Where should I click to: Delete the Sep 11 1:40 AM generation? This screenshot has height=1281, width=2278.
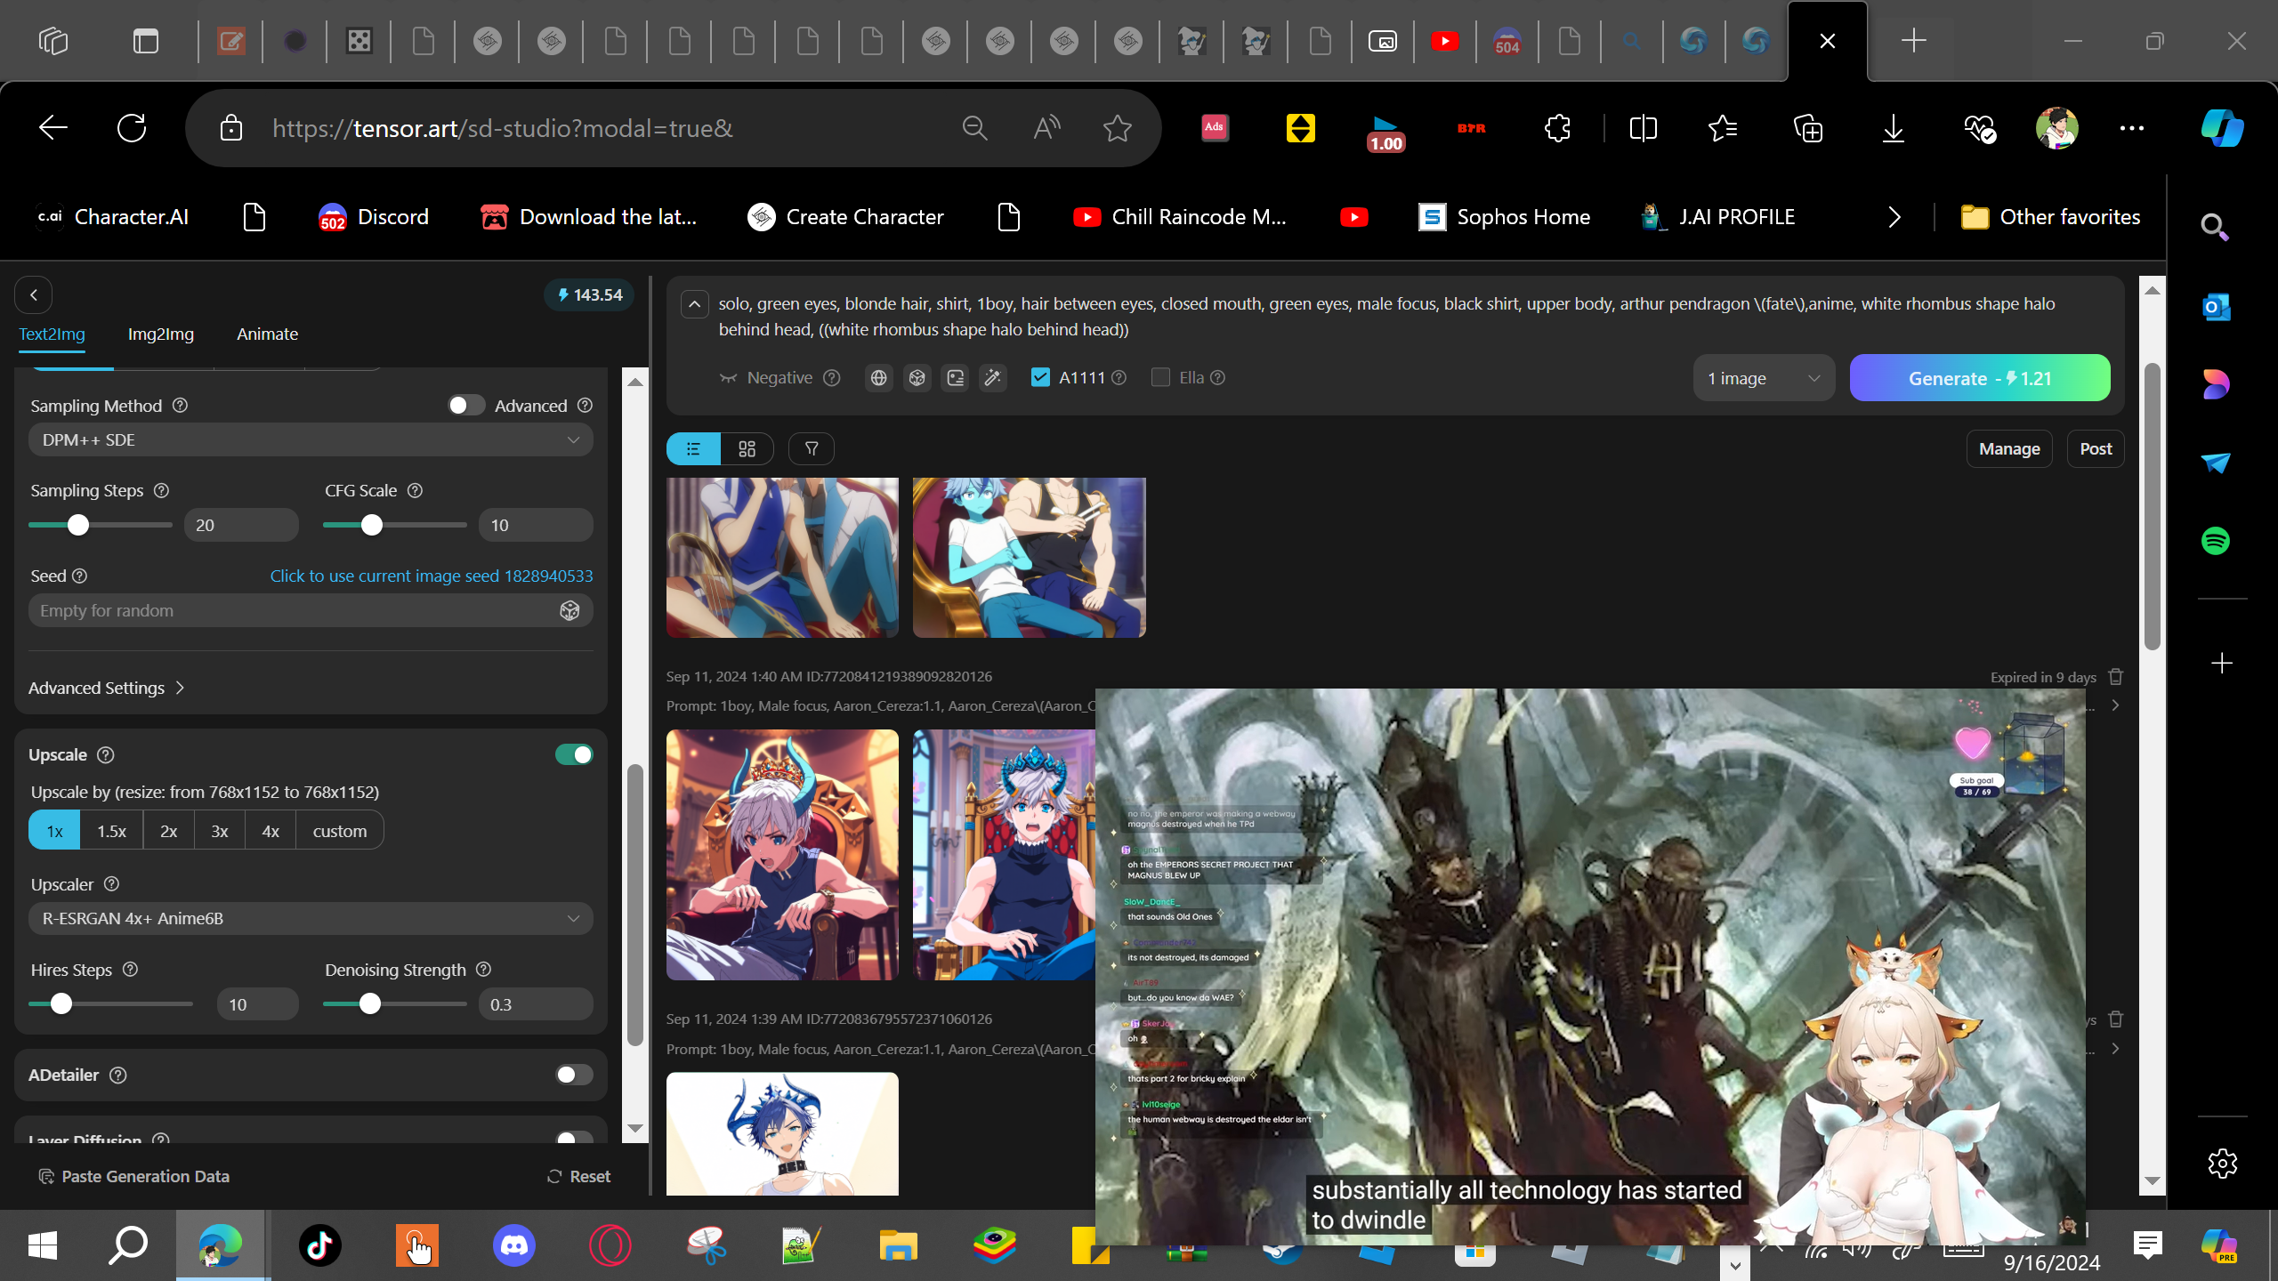coord(2116,677)
